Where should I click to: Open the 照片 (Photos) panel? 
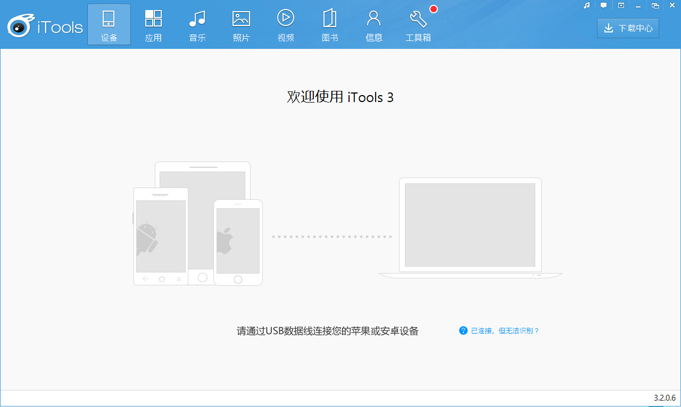click(x=241, y=24)
